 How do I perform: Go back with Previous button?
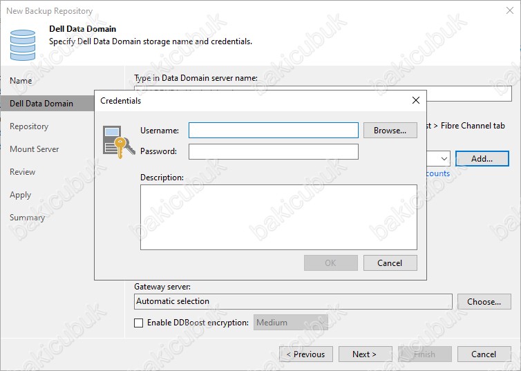coord(306,354)
